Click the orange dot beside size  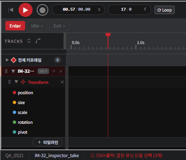click(x=14, y=102)
